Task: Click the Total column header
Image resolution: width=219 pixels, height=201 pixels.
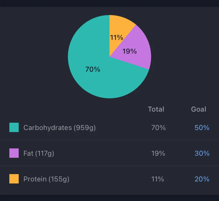Action: [156, 109]
